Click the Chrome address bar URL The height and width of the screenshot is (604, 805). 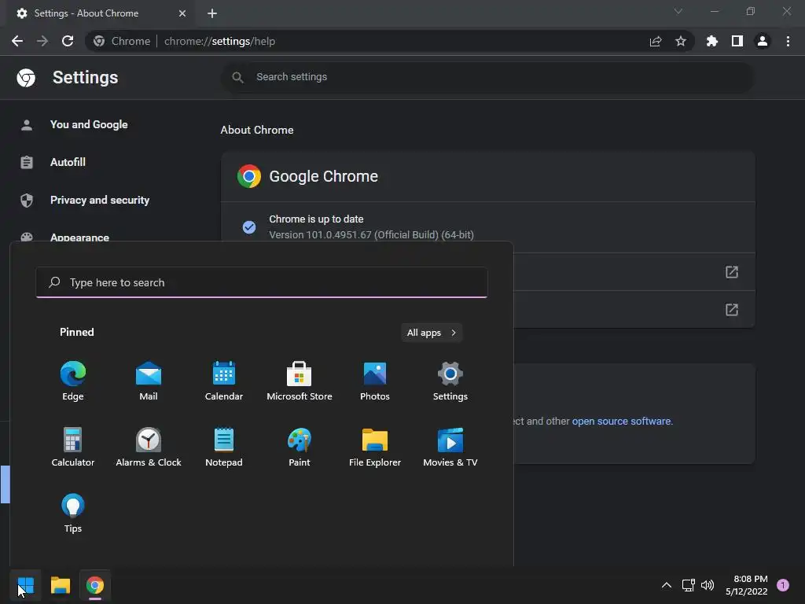pos(220,41)
